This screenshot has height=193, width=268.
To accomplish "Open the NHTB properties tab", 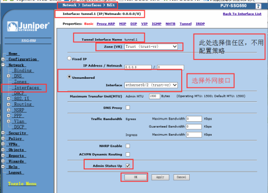I will click(x=170, y=24).
